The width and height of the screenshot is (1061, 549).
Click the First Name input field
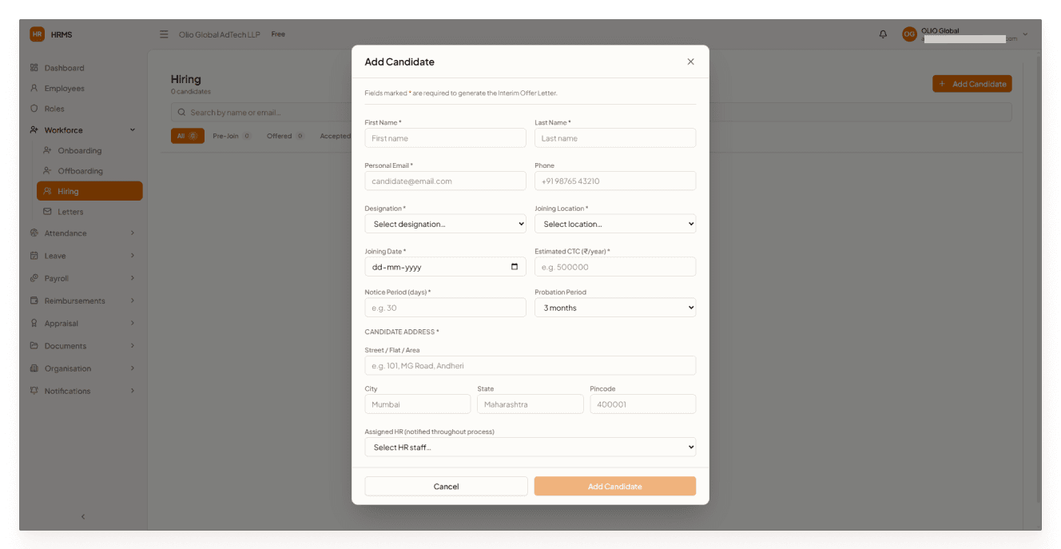tap(445, 138)
